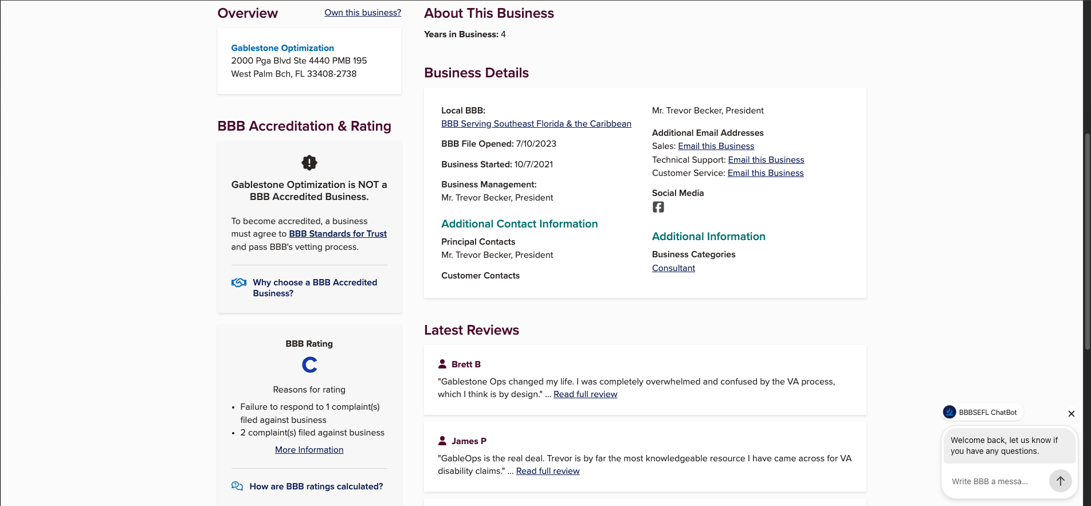Send the chatbot message with arrow button
Image resolution: width=1091 pixels, height=506 pixels.
1060,481
